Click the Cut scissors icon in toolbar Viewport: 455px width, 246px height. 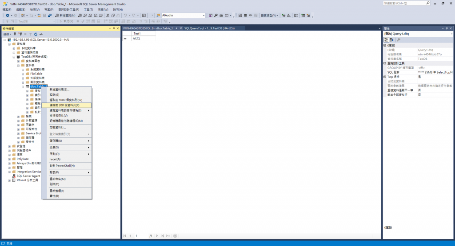pyautogui.click(x=108, y=16)
